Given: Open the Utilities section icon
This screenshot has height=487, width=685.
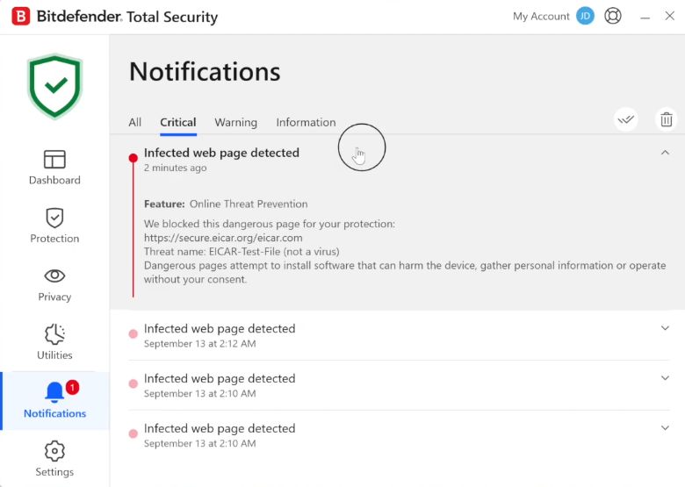Looking at the screenshot, I should [x=54, y=334].
